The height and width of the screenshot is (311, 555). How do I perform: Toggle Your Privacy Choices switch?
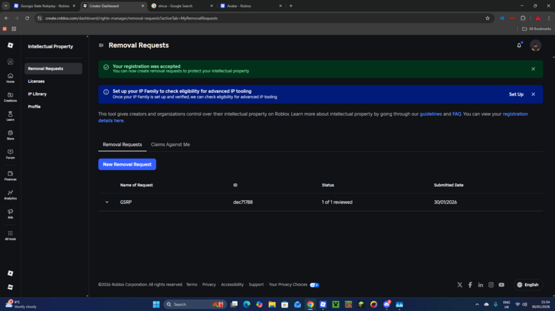click(314, 285)
